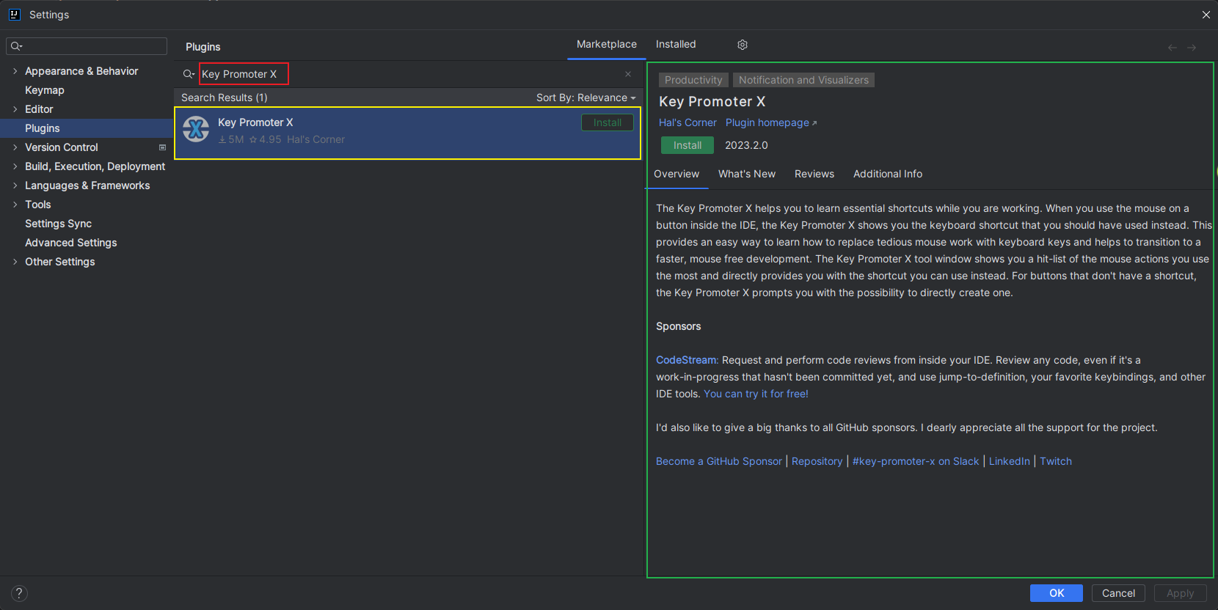Open the help question mark button
1218x610 pixels.
pyautogui.click(x=19, y=593)
